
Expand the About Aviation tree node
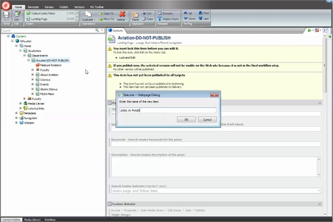[33, 75]
